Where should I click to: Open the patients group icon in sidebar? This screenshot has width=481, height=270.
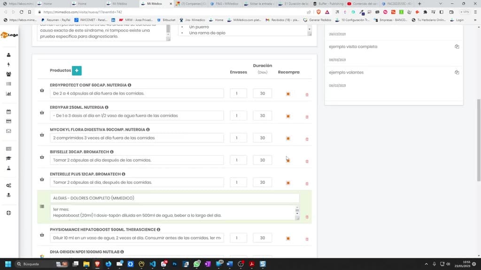(8, 74)
